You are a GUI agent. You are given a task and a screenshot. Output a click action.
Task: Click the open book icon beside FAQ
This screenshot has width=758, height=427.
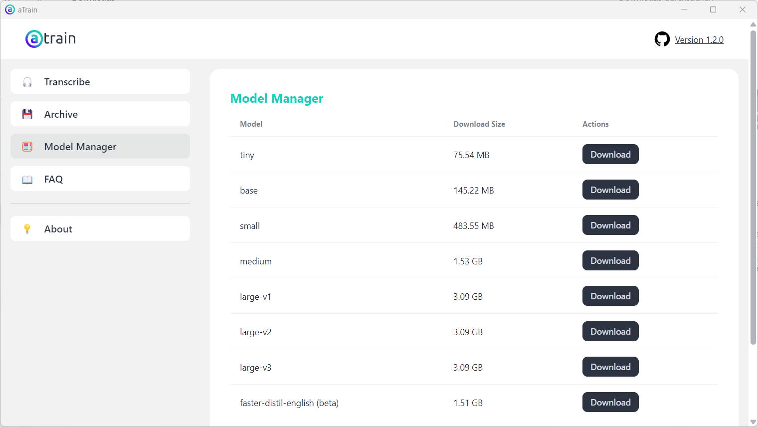click(x=27, y=179)
